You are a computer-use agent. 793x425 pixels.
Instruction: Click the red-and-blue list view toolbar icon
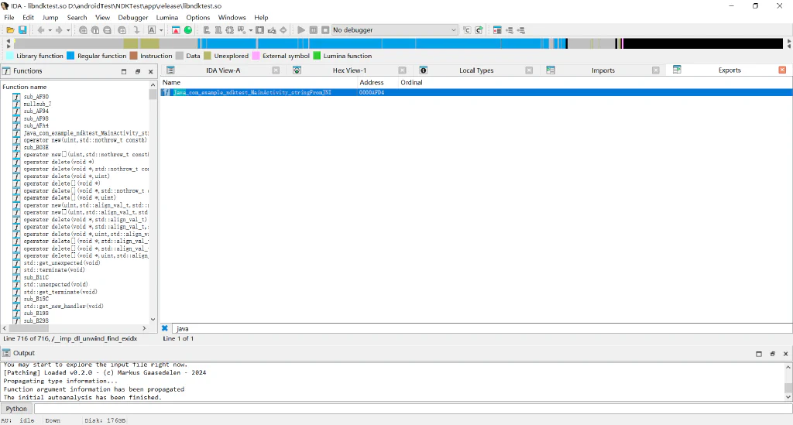497,30
